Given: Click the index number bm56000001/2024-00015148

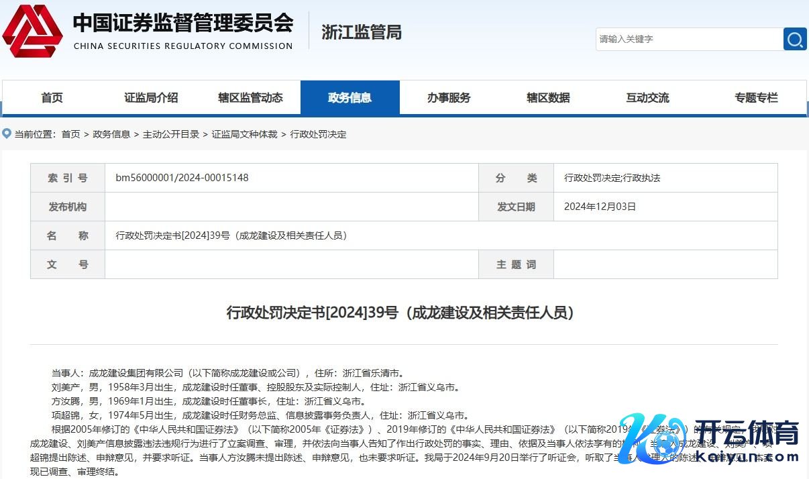Looking at the screenshot, I should pyautogui.click(x=182, y=178).
